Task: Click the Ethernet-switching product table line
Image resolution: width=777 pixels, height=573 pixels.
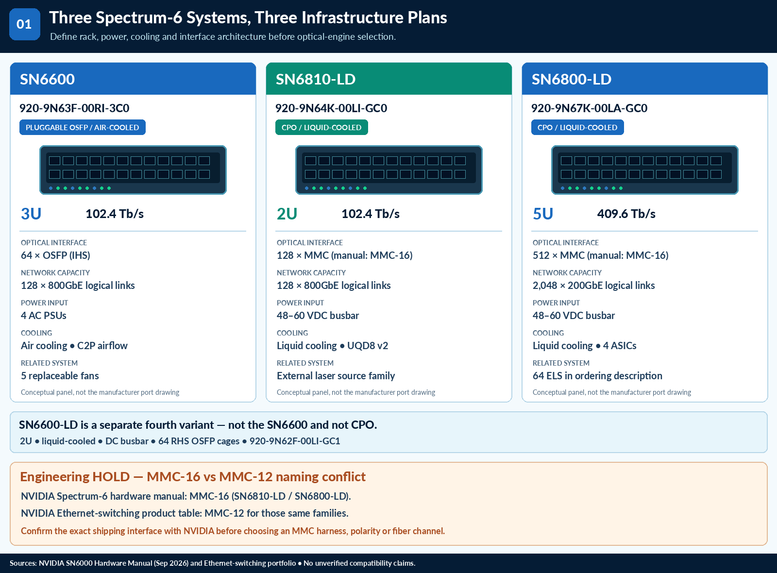Action: click(x=185, y=513)
